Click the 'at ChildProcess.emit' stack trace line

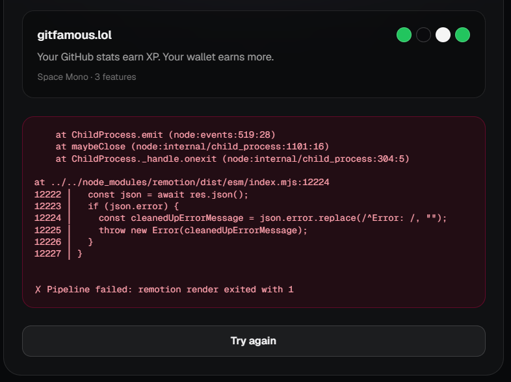pyautogui.click(x=165, y=134)
